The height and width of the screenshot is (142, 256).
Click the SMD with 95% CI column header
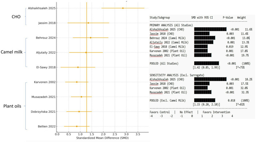202,18
